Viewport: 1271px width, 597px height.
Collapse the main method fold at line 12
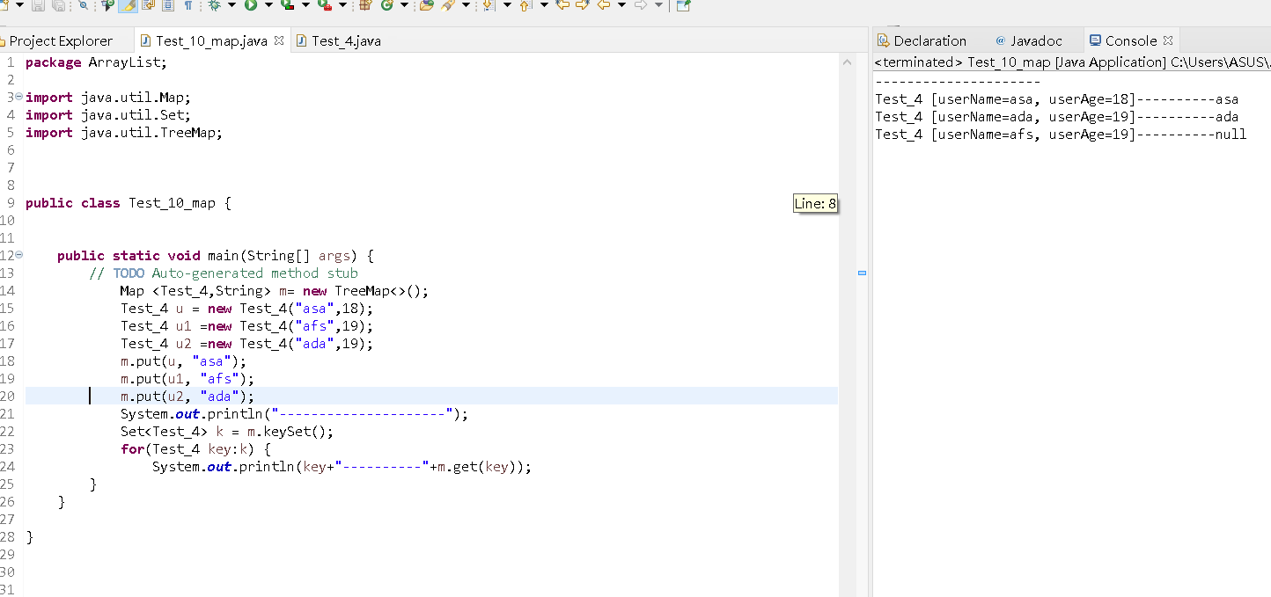tap(19, 255)
